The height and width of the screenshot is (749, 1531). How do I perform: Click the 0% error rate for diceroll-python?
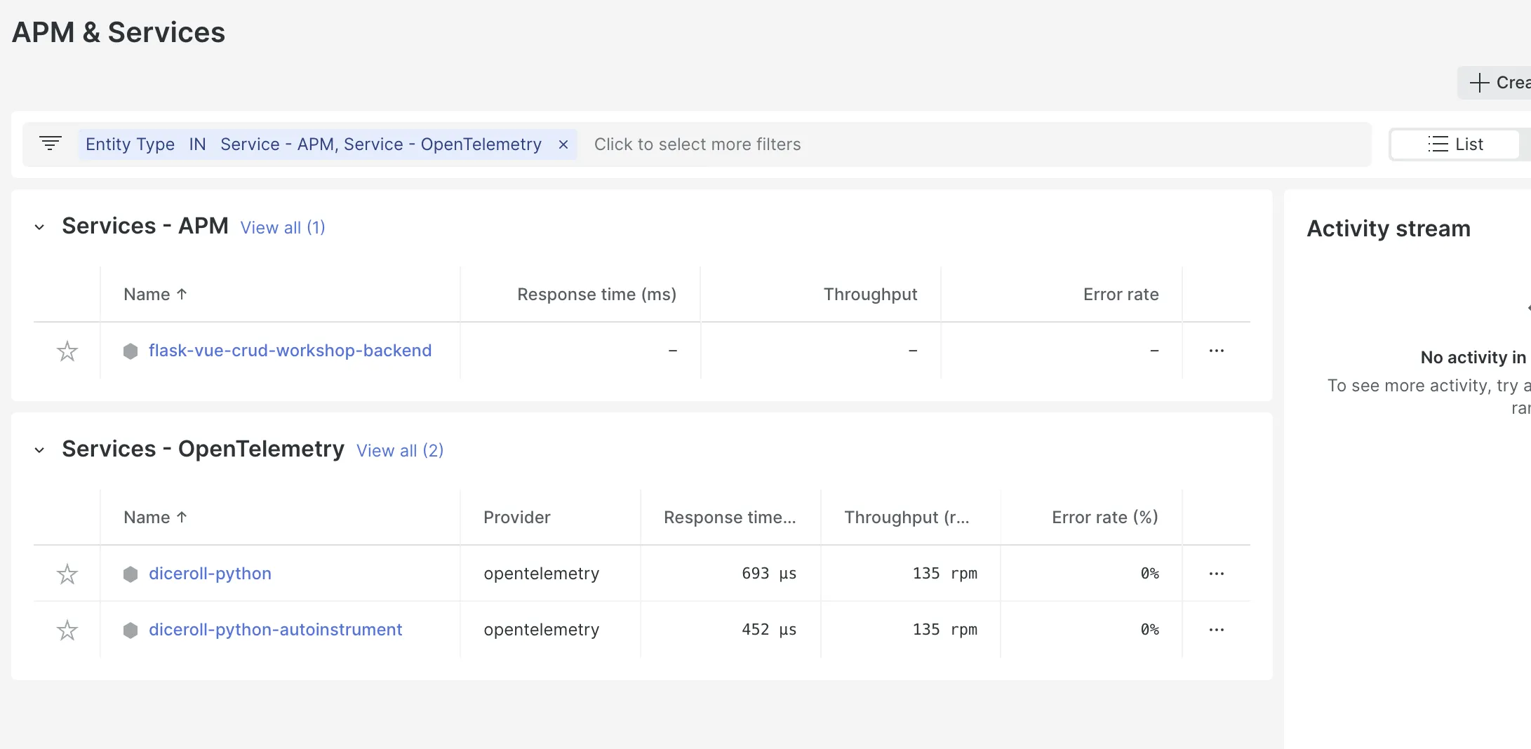click(1149, 574)
